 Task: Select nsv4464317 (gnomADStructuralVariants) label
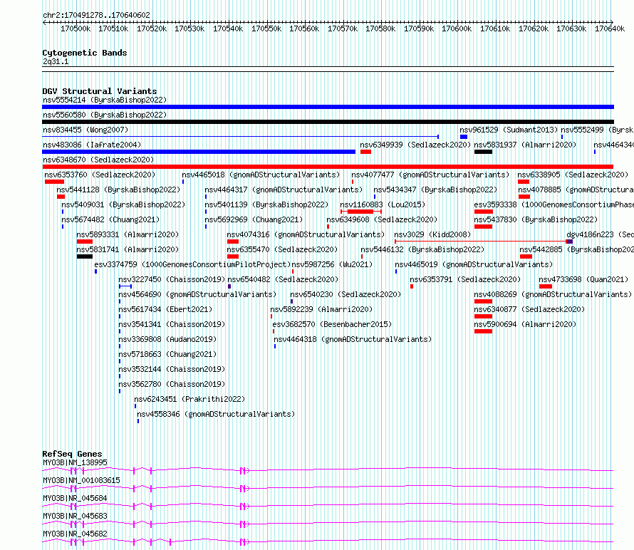pos(284,190)
